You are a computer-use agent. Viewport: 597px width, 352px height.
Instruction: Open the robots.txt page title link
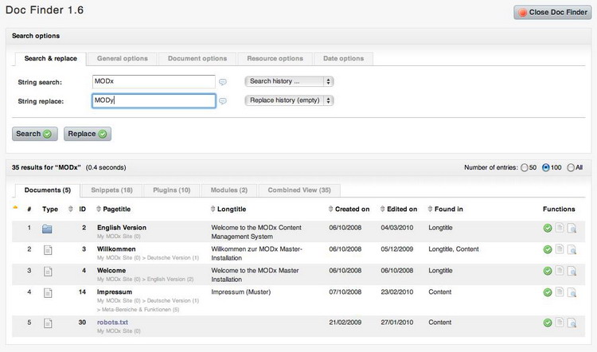[111, 322]
